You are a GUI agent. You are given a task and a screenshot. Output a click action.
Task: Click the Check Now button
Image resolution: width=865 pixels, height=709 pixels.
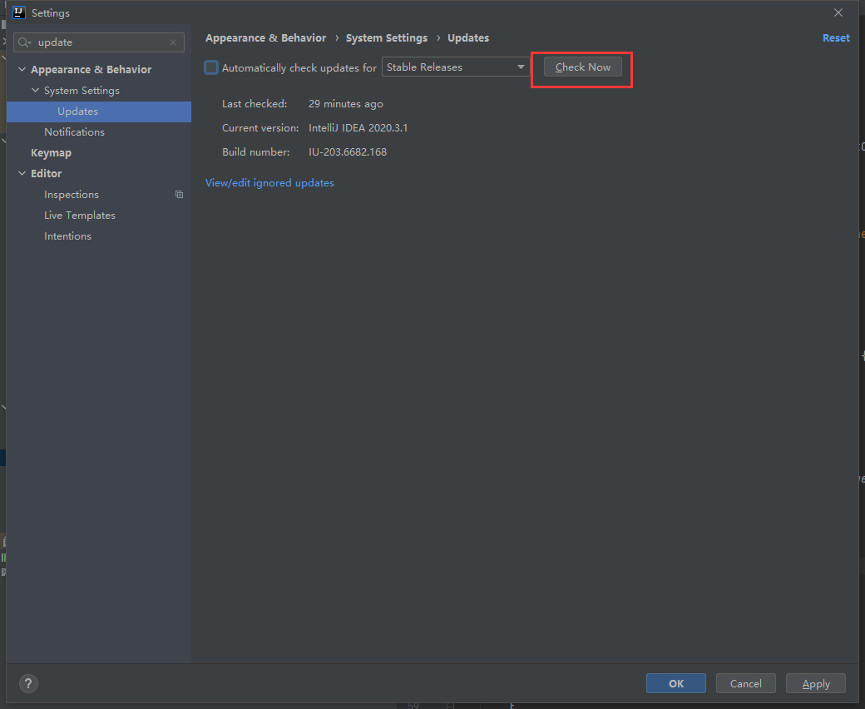pyautogui.click(x=582, y=67)
